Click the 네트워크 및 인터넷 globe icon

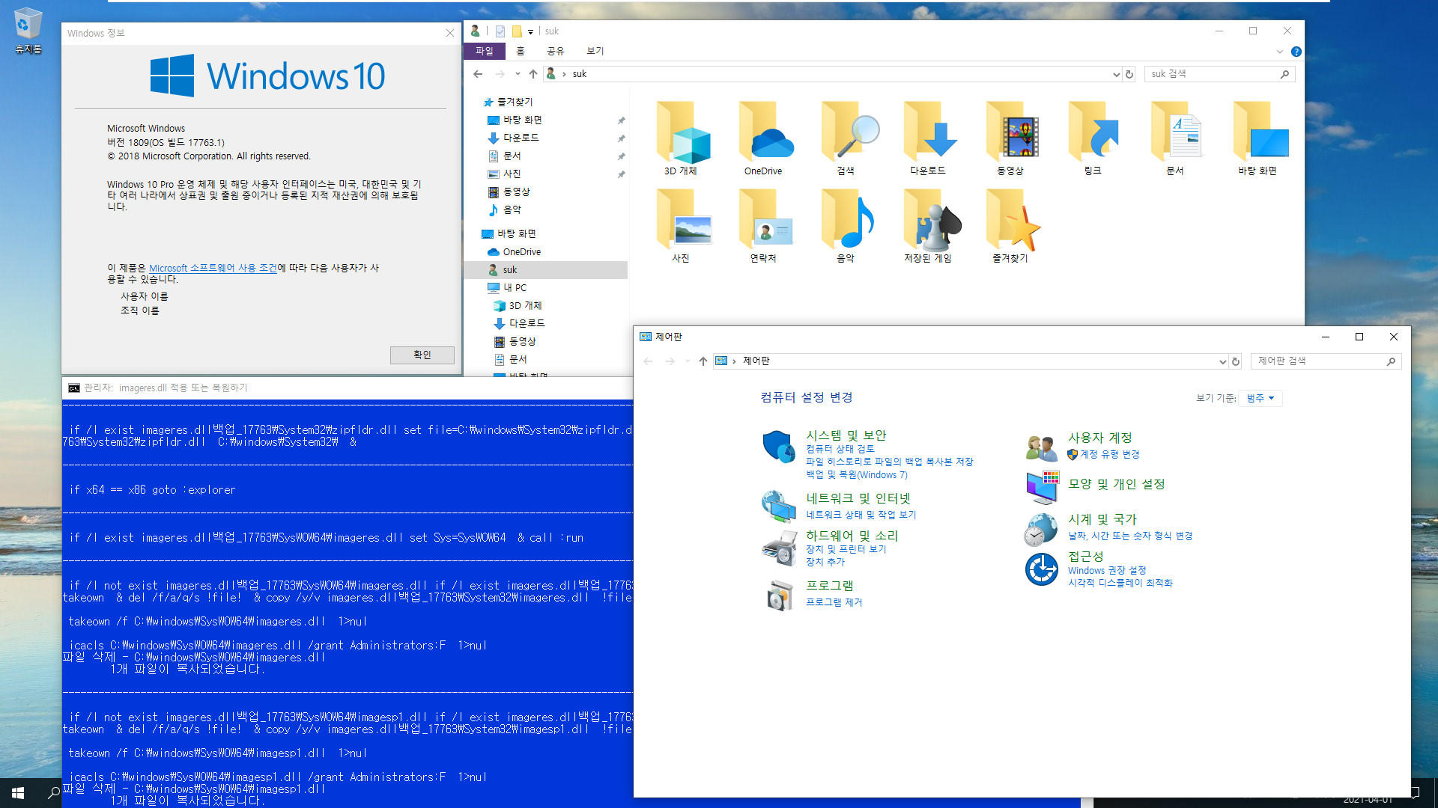(779, 506)
